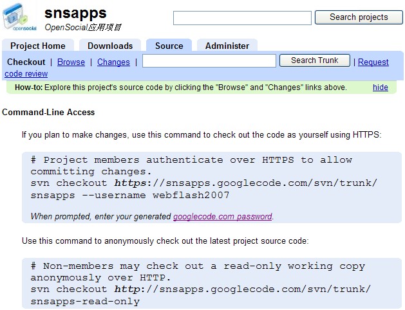This screenshot has width=405, height=310.
Task: Click the 'committing changes.' comment line
Action: coord(91,172)
